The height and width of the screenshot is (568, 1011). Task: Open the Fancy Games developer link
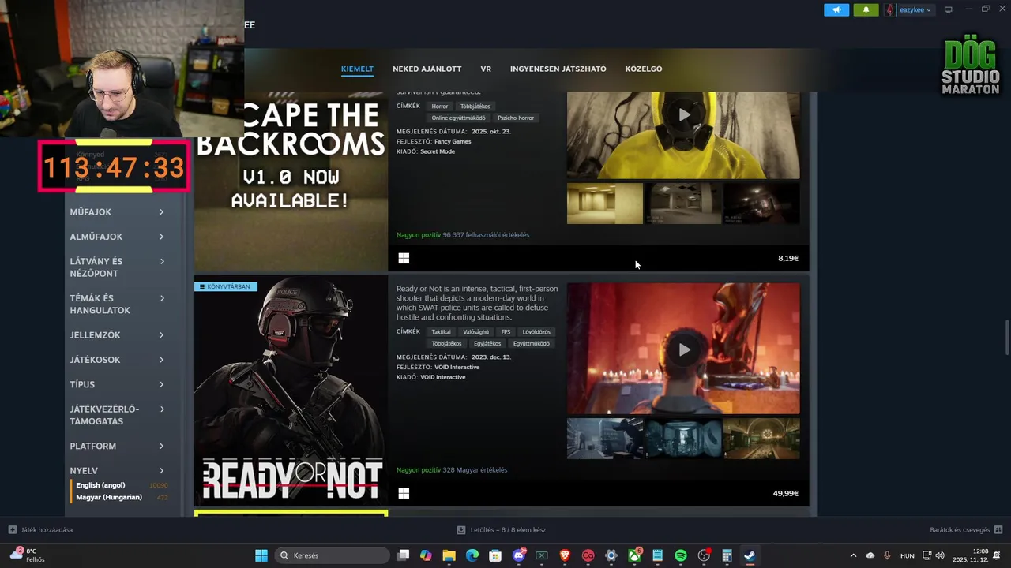tap(453, 142)
